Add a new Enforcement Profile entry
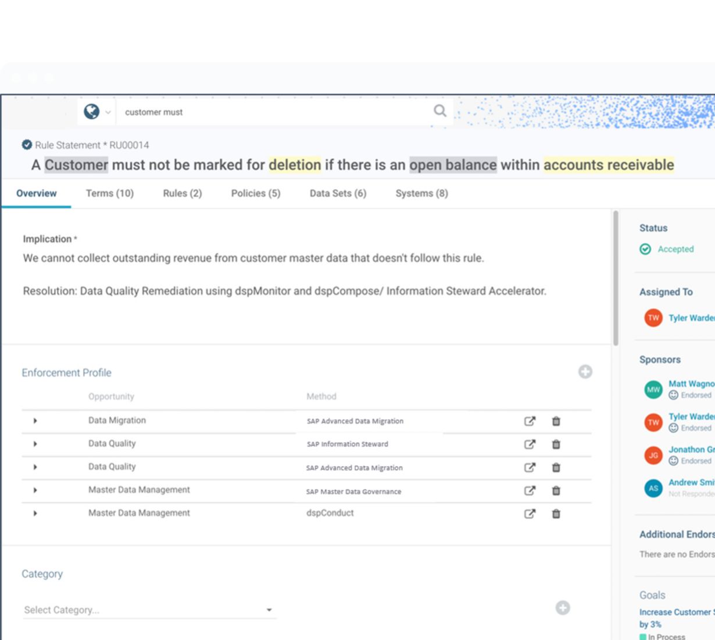Screen dimensions: 715x640 tap(585, 372)
